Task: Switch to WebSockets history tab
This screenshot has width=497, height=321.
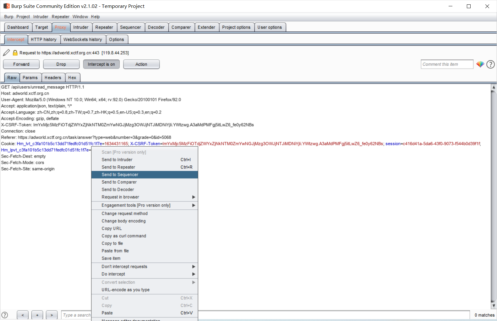Action: [83, 40]
